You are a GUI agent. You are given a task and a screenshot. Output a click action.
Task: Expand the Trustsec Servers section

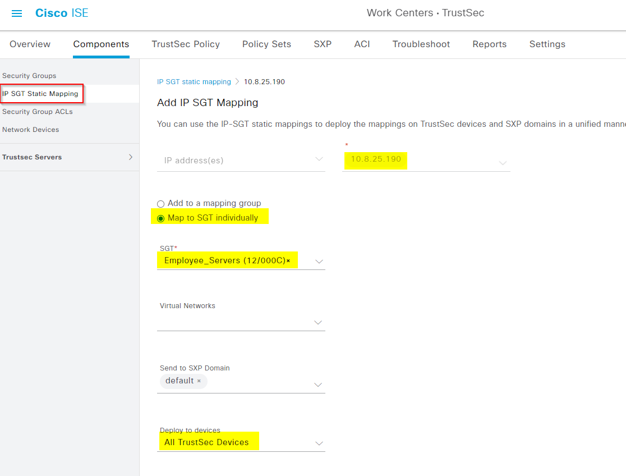pos(131,157)
